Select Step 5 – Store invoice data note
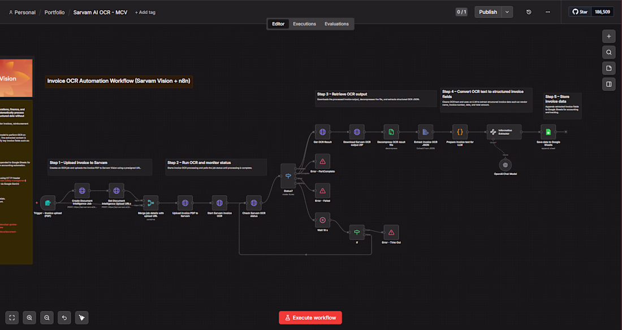The height and width of the screenshot is (330, 622). coord(562,105)
